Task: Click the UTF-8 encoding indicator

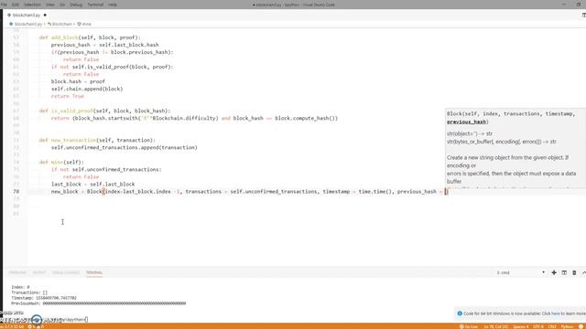Action: click(x=538, y=327)
